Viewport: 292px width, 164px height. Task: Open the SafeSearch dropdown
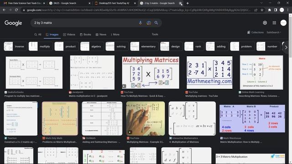274,32
